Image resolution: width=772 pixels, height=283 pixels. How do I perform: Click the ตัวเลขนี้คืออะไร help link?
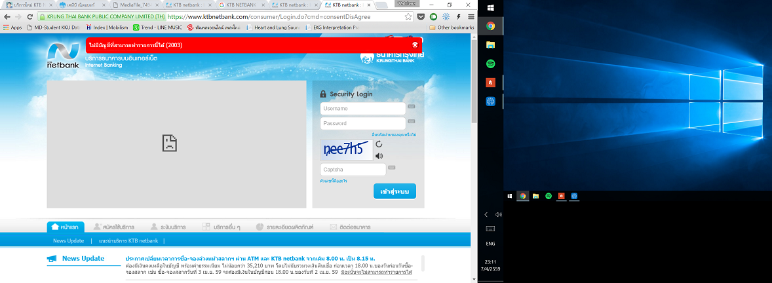334,181
